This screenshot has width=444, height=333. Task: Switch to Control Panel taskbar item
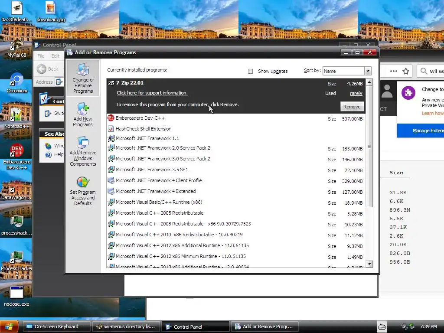point(196,327)
